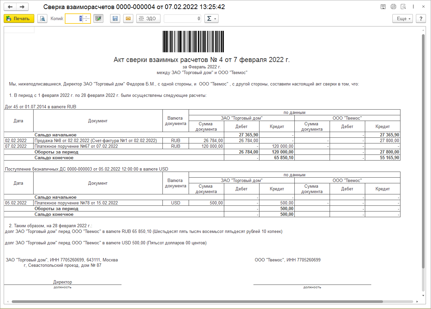Click the USD currency cell

click(x=176, y=203)
